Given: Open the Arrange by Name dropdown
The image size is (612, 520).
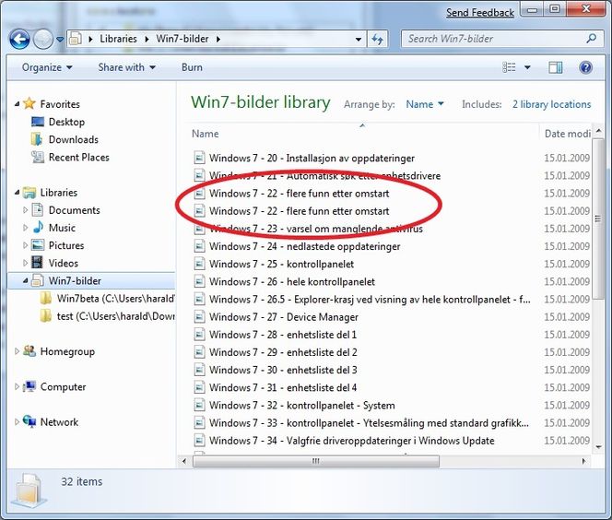Looking at the screenshot, I should pos(425,104).
